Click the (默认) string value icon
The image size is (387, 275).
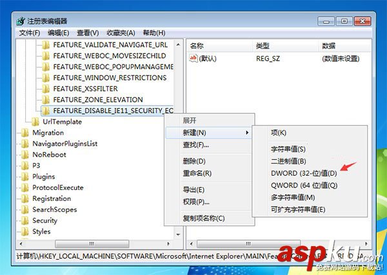click(x=193, y=59)
